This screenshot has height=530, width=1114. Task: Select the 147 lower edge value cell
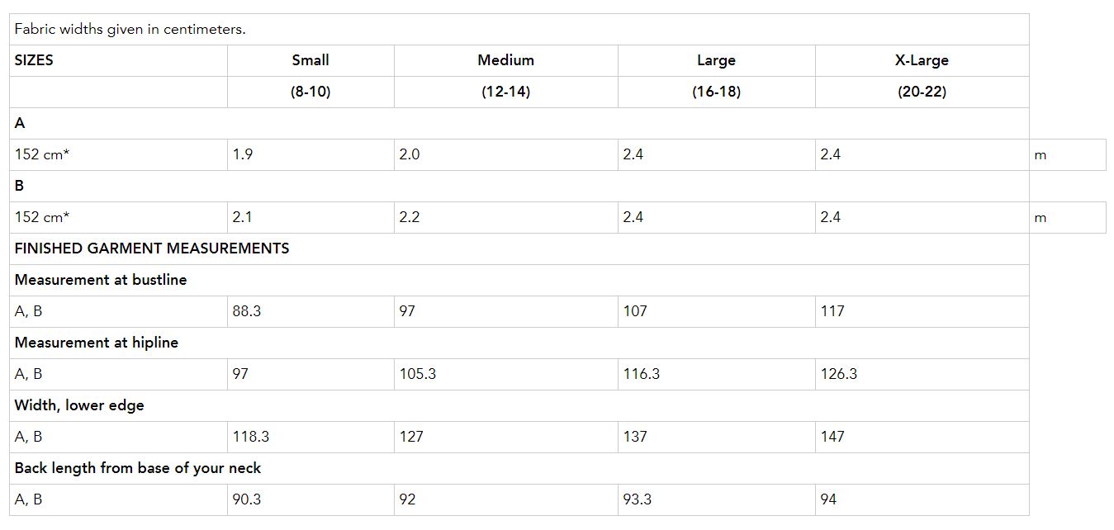coord(832,437)
